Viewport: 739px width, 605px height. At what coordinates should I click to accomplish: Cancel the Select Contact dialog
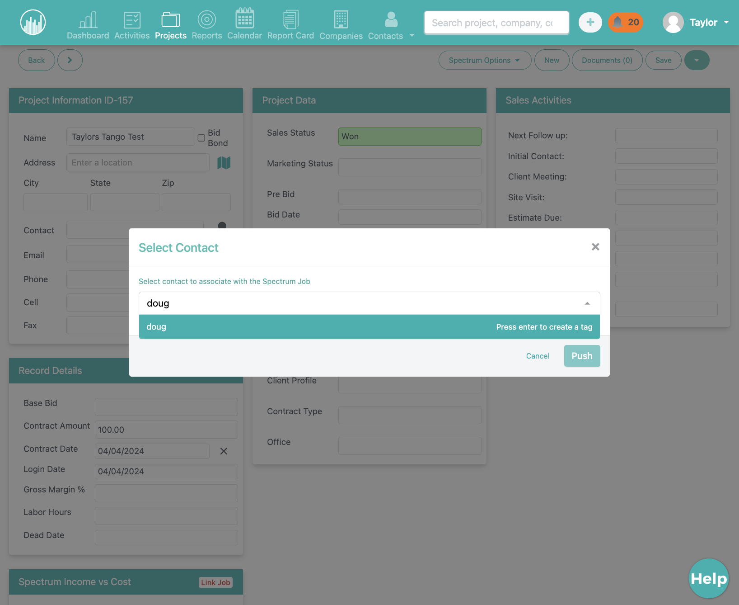click(x=538, y=356)
